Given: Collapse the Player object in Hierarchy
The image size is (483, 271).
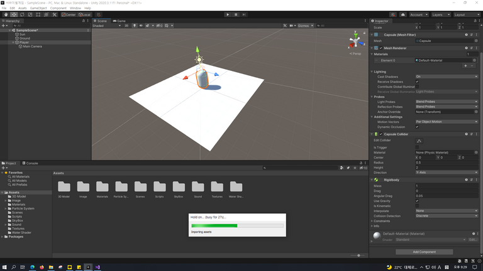Looking at the screenshot, I should coord(13,43).
